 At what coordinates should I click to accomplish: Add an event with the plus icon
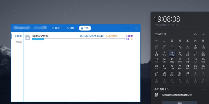pos(204,89)
